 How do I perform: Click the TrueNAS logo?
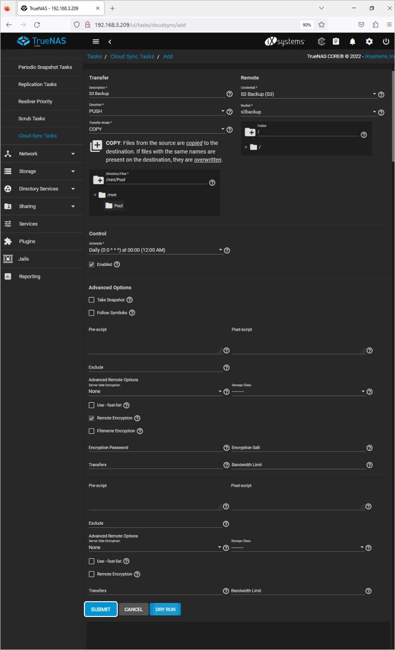click(x=41, y=41)
